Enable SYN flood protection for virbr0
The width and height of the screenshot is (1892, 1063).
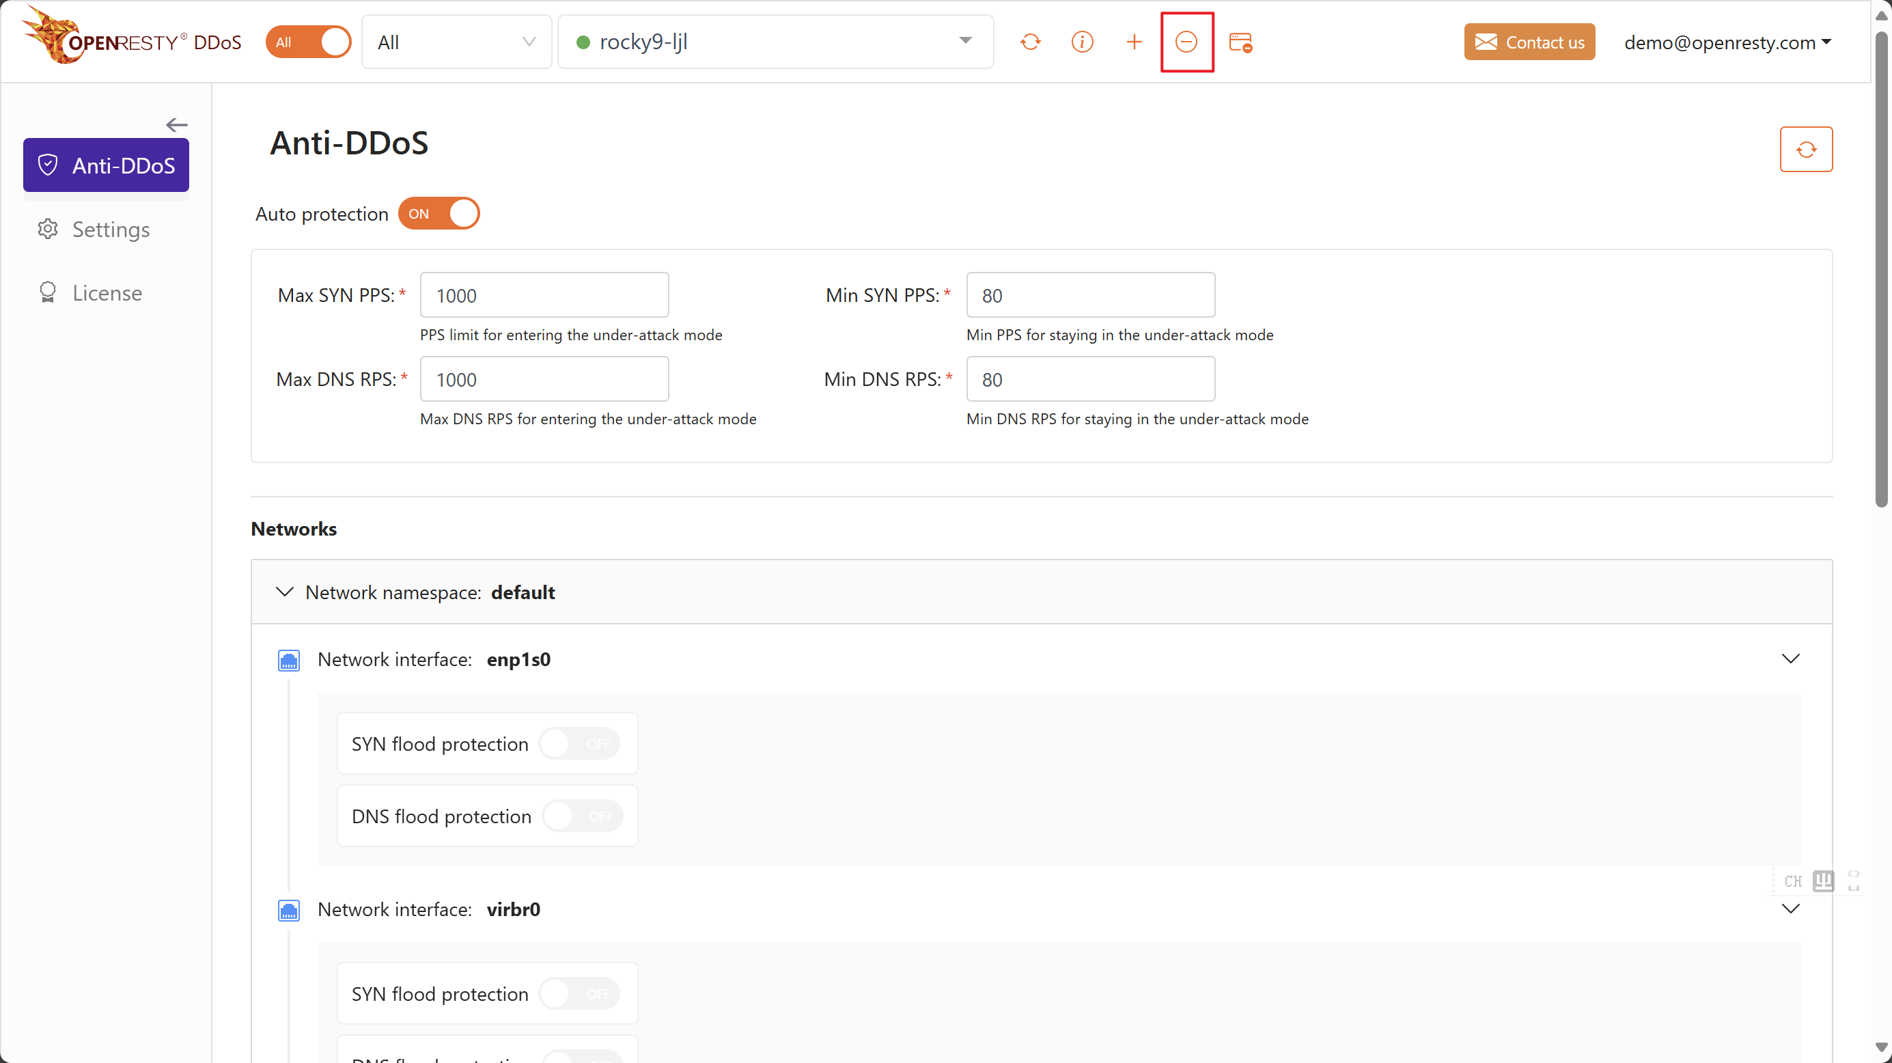[579, 994]
